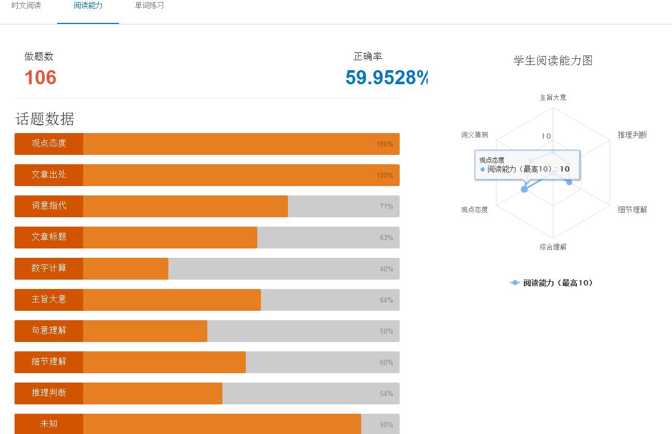The height and width of the screenshot is (434, 672).
Task: Click the 做题数 count 106
Action: click(x=39, y=77)
